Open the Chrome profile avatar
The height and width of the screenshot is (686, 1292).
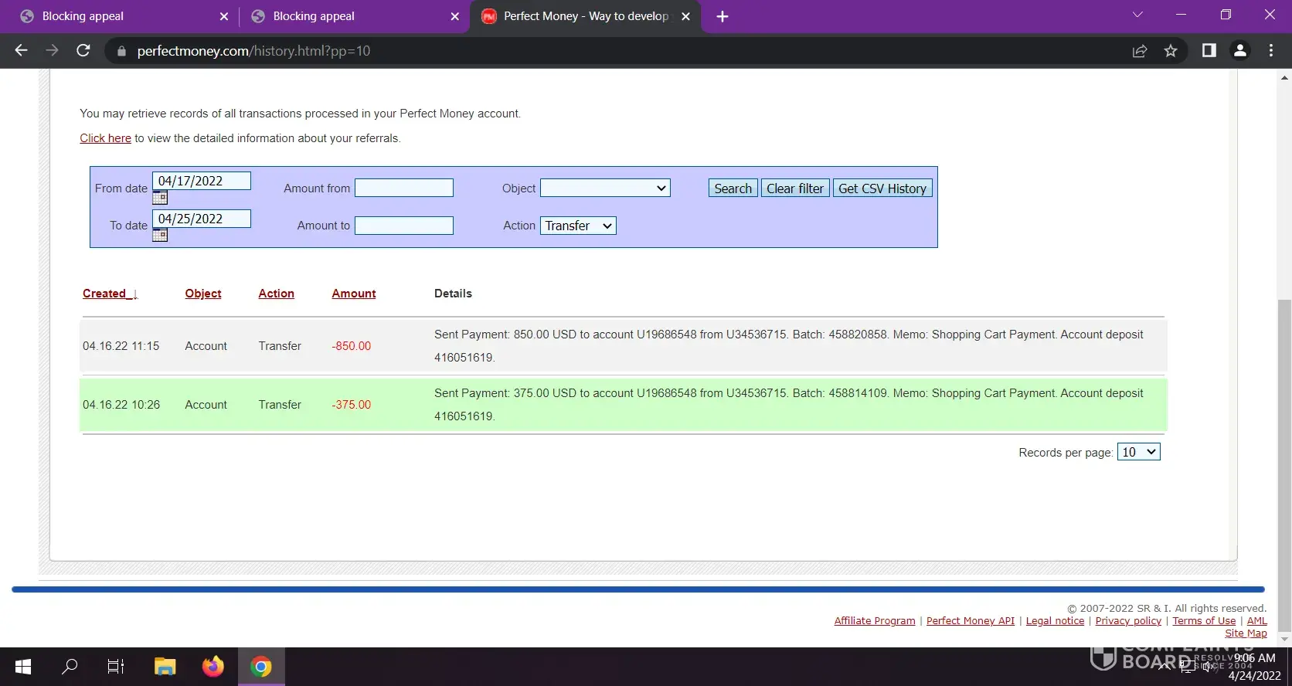click(1240, 51)
